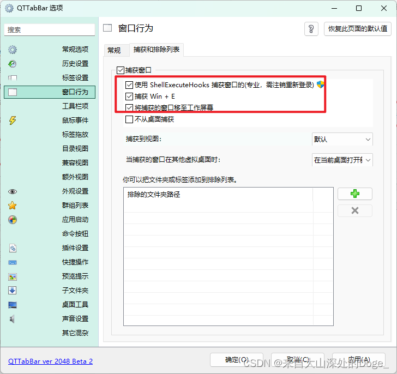This screenshot has width=397, height=374.
Task: Click the 排除的文件夹路径 column header
Action: pyautogui.click(x=218, y=194)
